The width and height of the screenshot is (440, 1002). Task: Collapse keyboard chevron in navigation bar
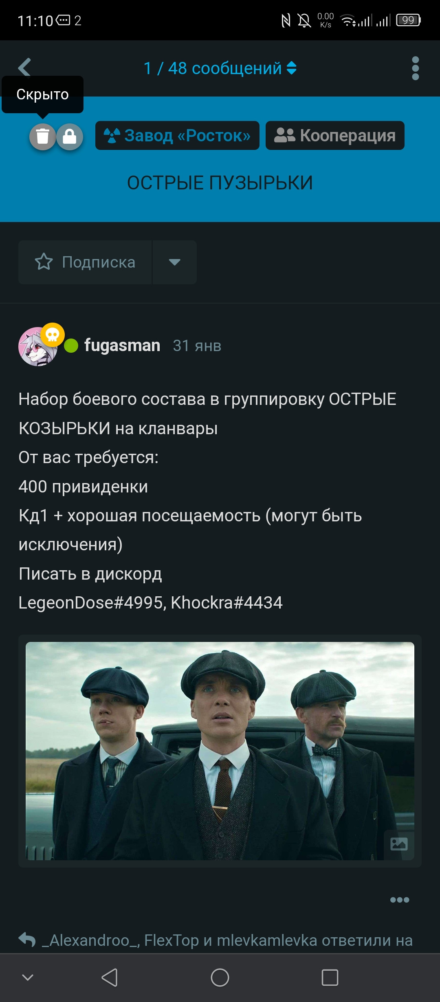(28, 977)
